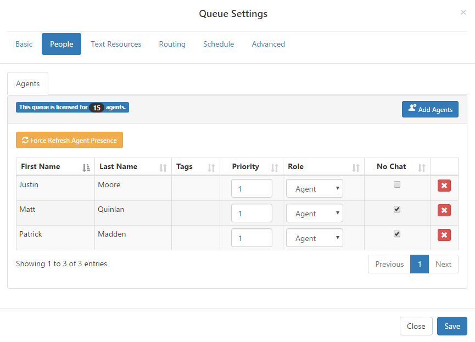475x342 pixels.
Task: Open Role dropdown for Matt Quinlan
Action: [315, 213]
